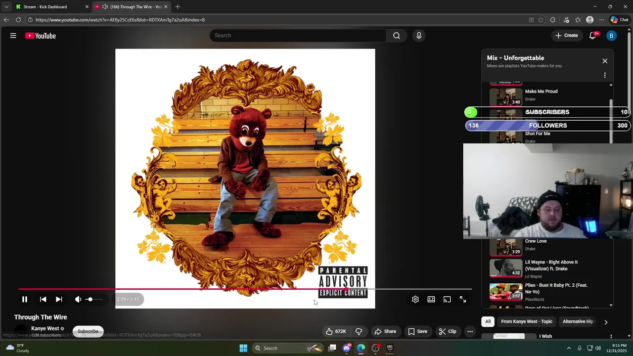Click the red video progress bar
Image resolution: width=633 pixels, height=356 pixels.
pos(245,289)
